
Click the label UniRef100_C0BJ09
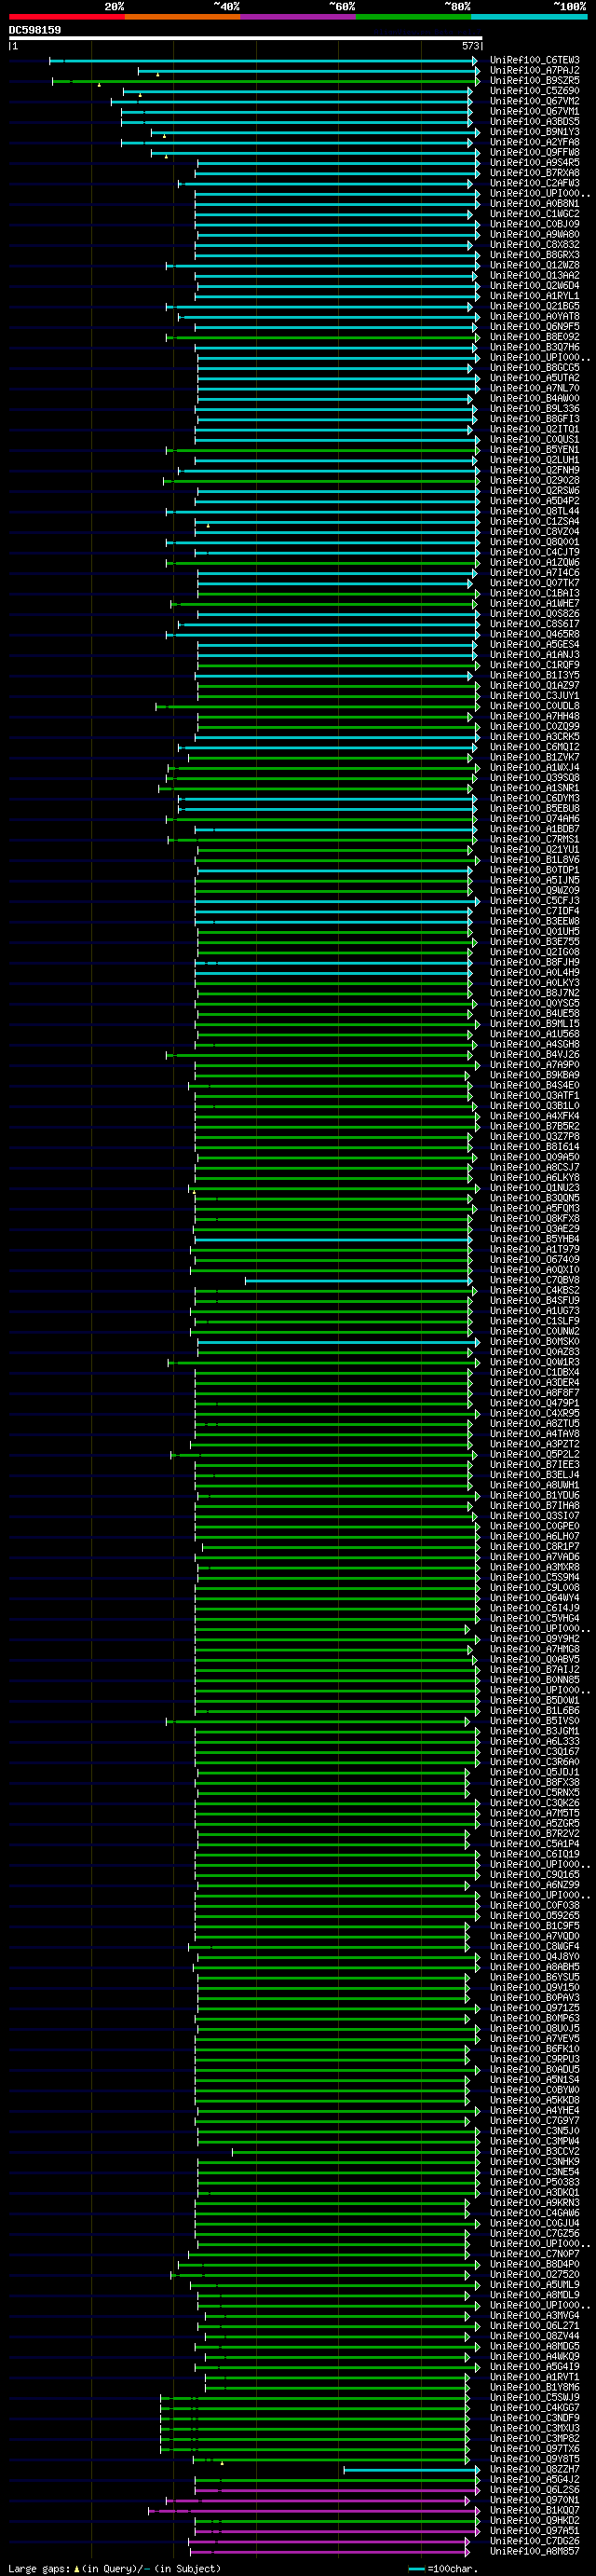(x=534, y=224)
